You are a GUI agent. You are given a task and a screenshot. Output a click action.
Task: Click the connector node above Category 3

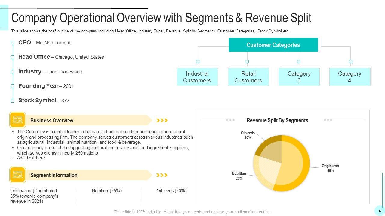point(299,61)
